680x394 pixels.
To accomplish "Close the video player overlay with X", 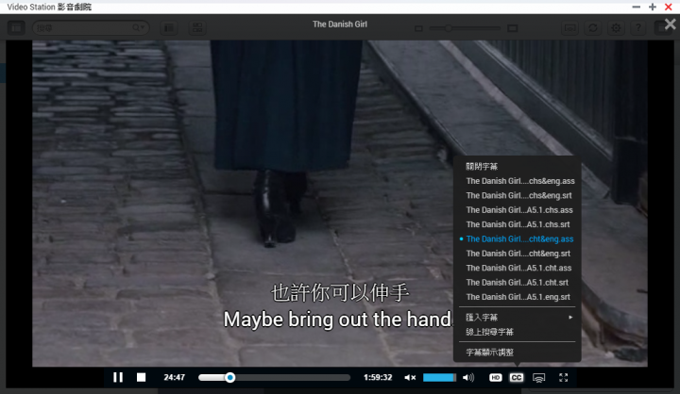I will click(670, 25).
